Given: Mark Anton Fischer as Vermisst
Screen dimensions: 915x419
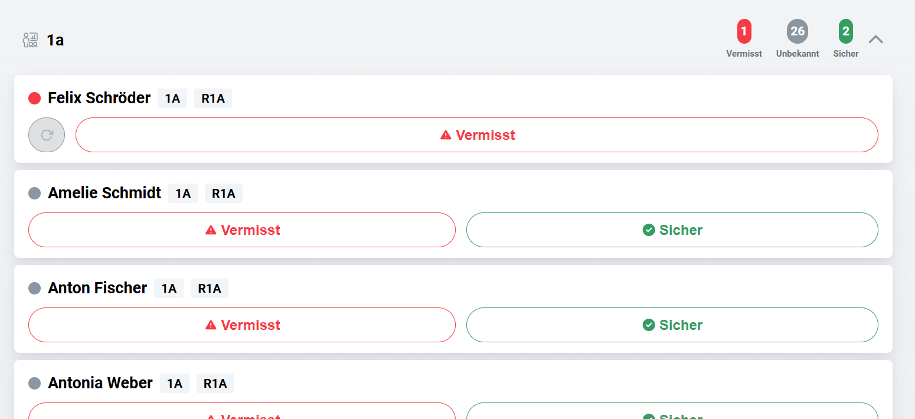Looking at the screenshot, I should coord(242,325).
